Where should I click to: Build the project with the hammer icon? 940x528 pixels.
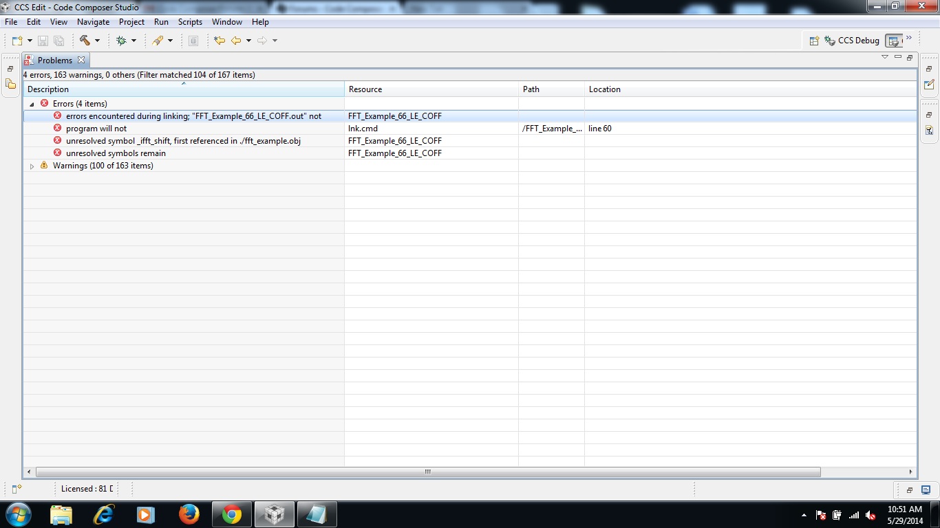point(85,41)
